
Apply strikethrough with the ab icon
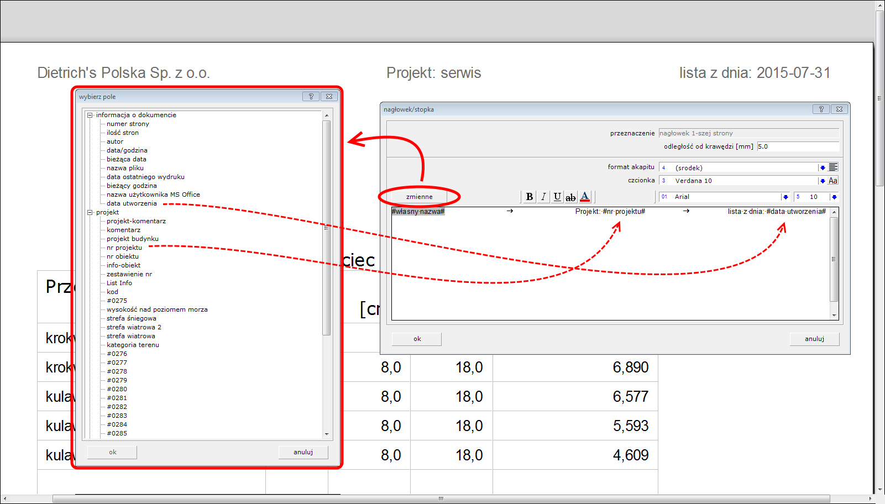click(570, 197)
